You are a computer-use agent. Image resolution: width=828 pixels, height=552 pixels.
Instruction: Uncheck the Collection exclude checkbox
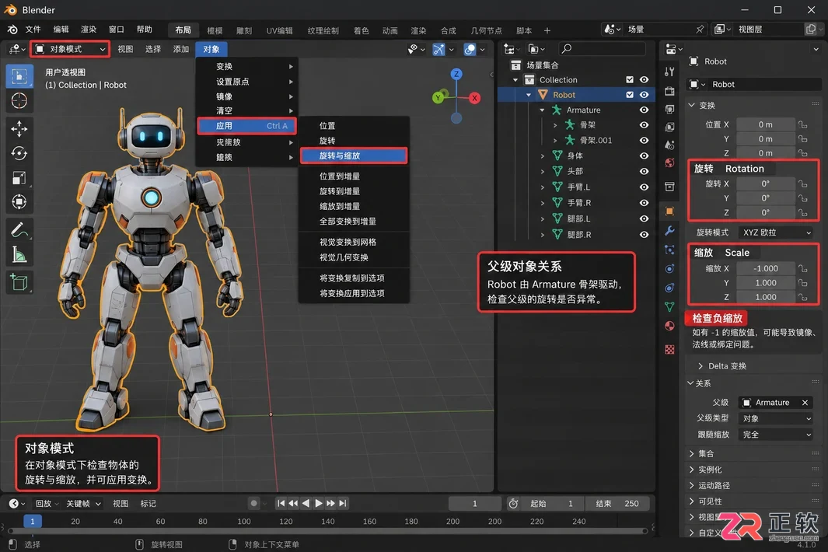[630, 80]
